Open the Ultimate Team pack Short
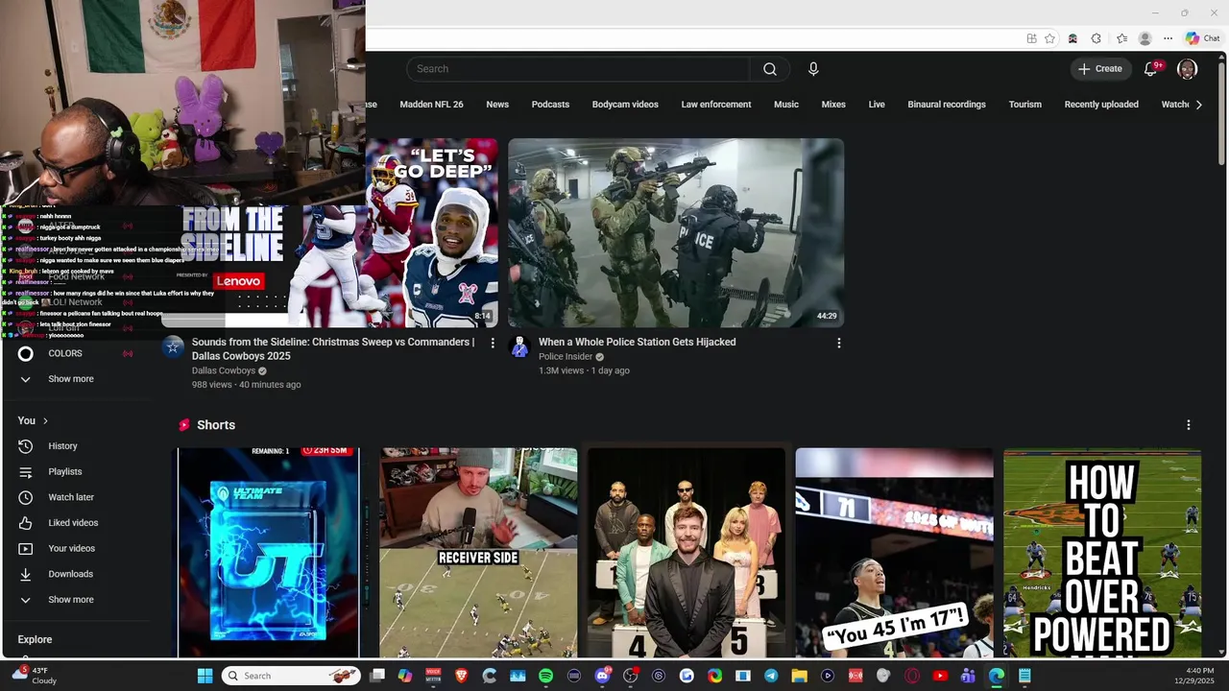The width and height of the screenshot is (1229, 691). coord(268,552)
